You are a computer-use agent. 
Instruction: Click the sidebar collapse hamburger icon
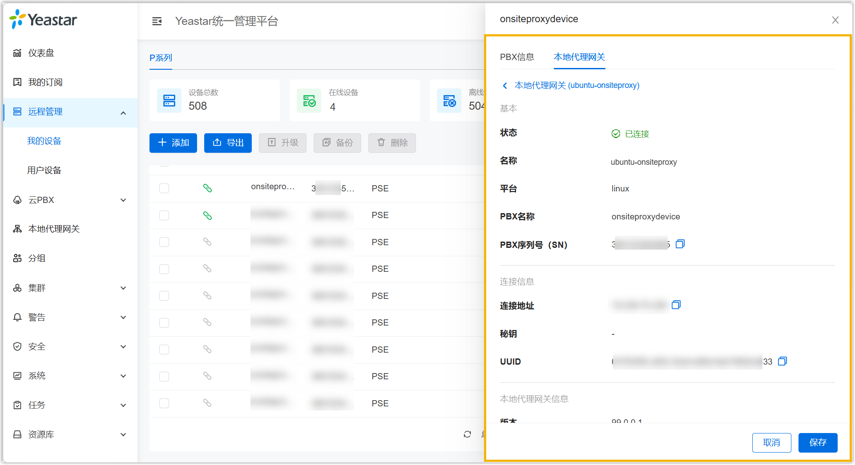[157, 21]
